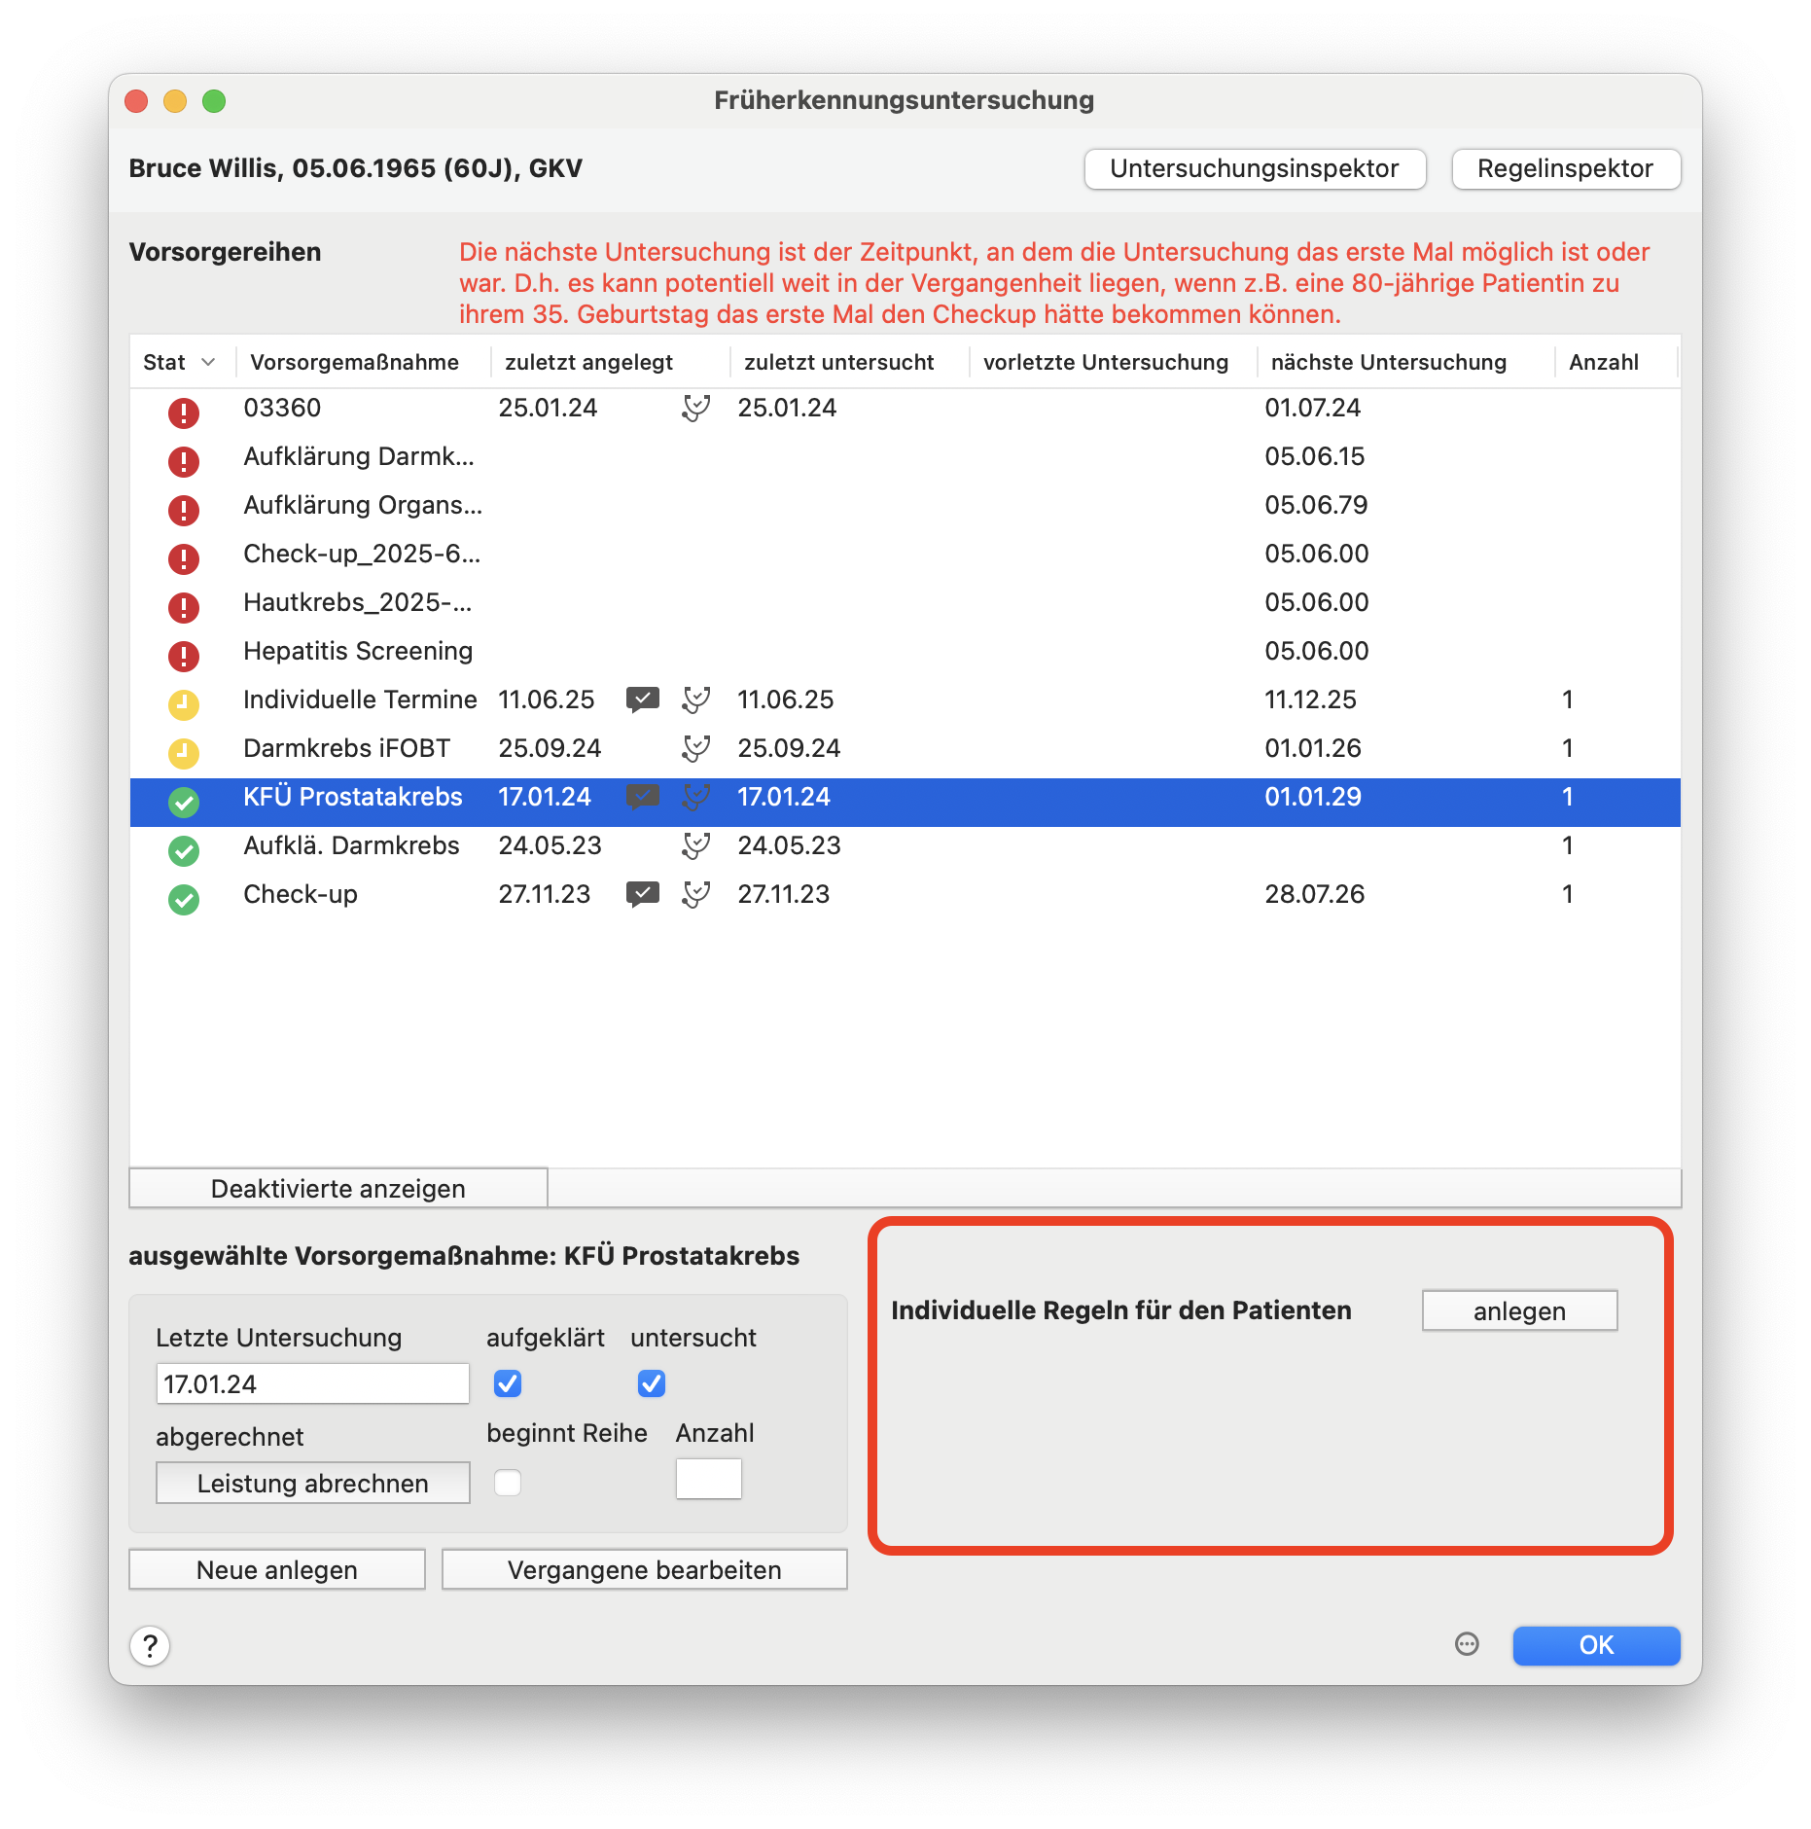The width and height of the screenshot is (1811, 1829).
Task: Sort by nächste Untersuchung column header
Action: pos(1388,362)
